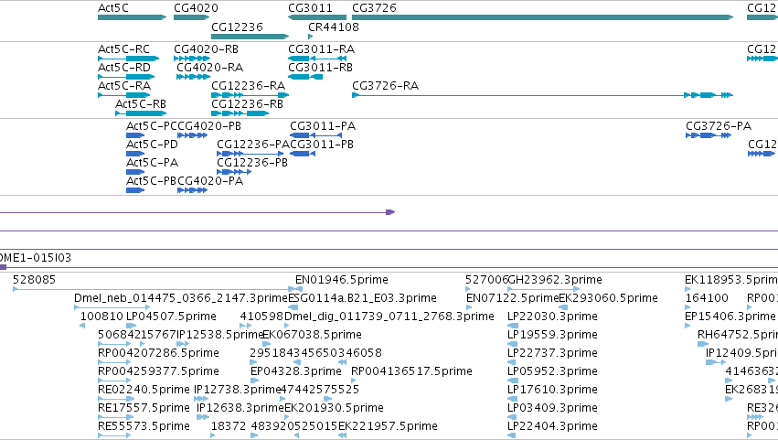Viewport: 778px width, 440px height.
Task: Select EST label 'EP15406.3prime'
Action: pyautogui.click(x=730, y=317)
